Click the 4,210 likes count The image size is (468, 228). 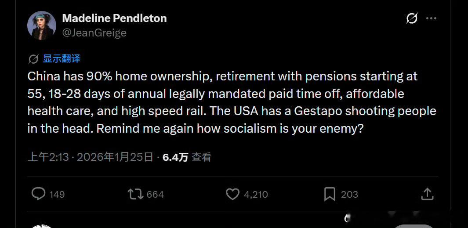[256, 195]
